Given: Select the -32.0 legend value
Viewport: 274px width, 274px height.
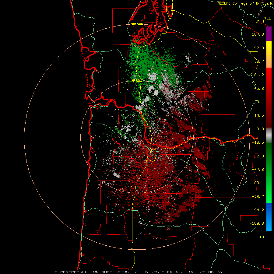Looking at the screenshot, I should [258, 156].
